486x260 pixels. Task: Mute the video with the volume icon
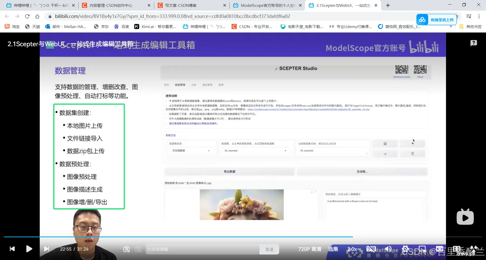pyautogui.click(x=388, y=249)
